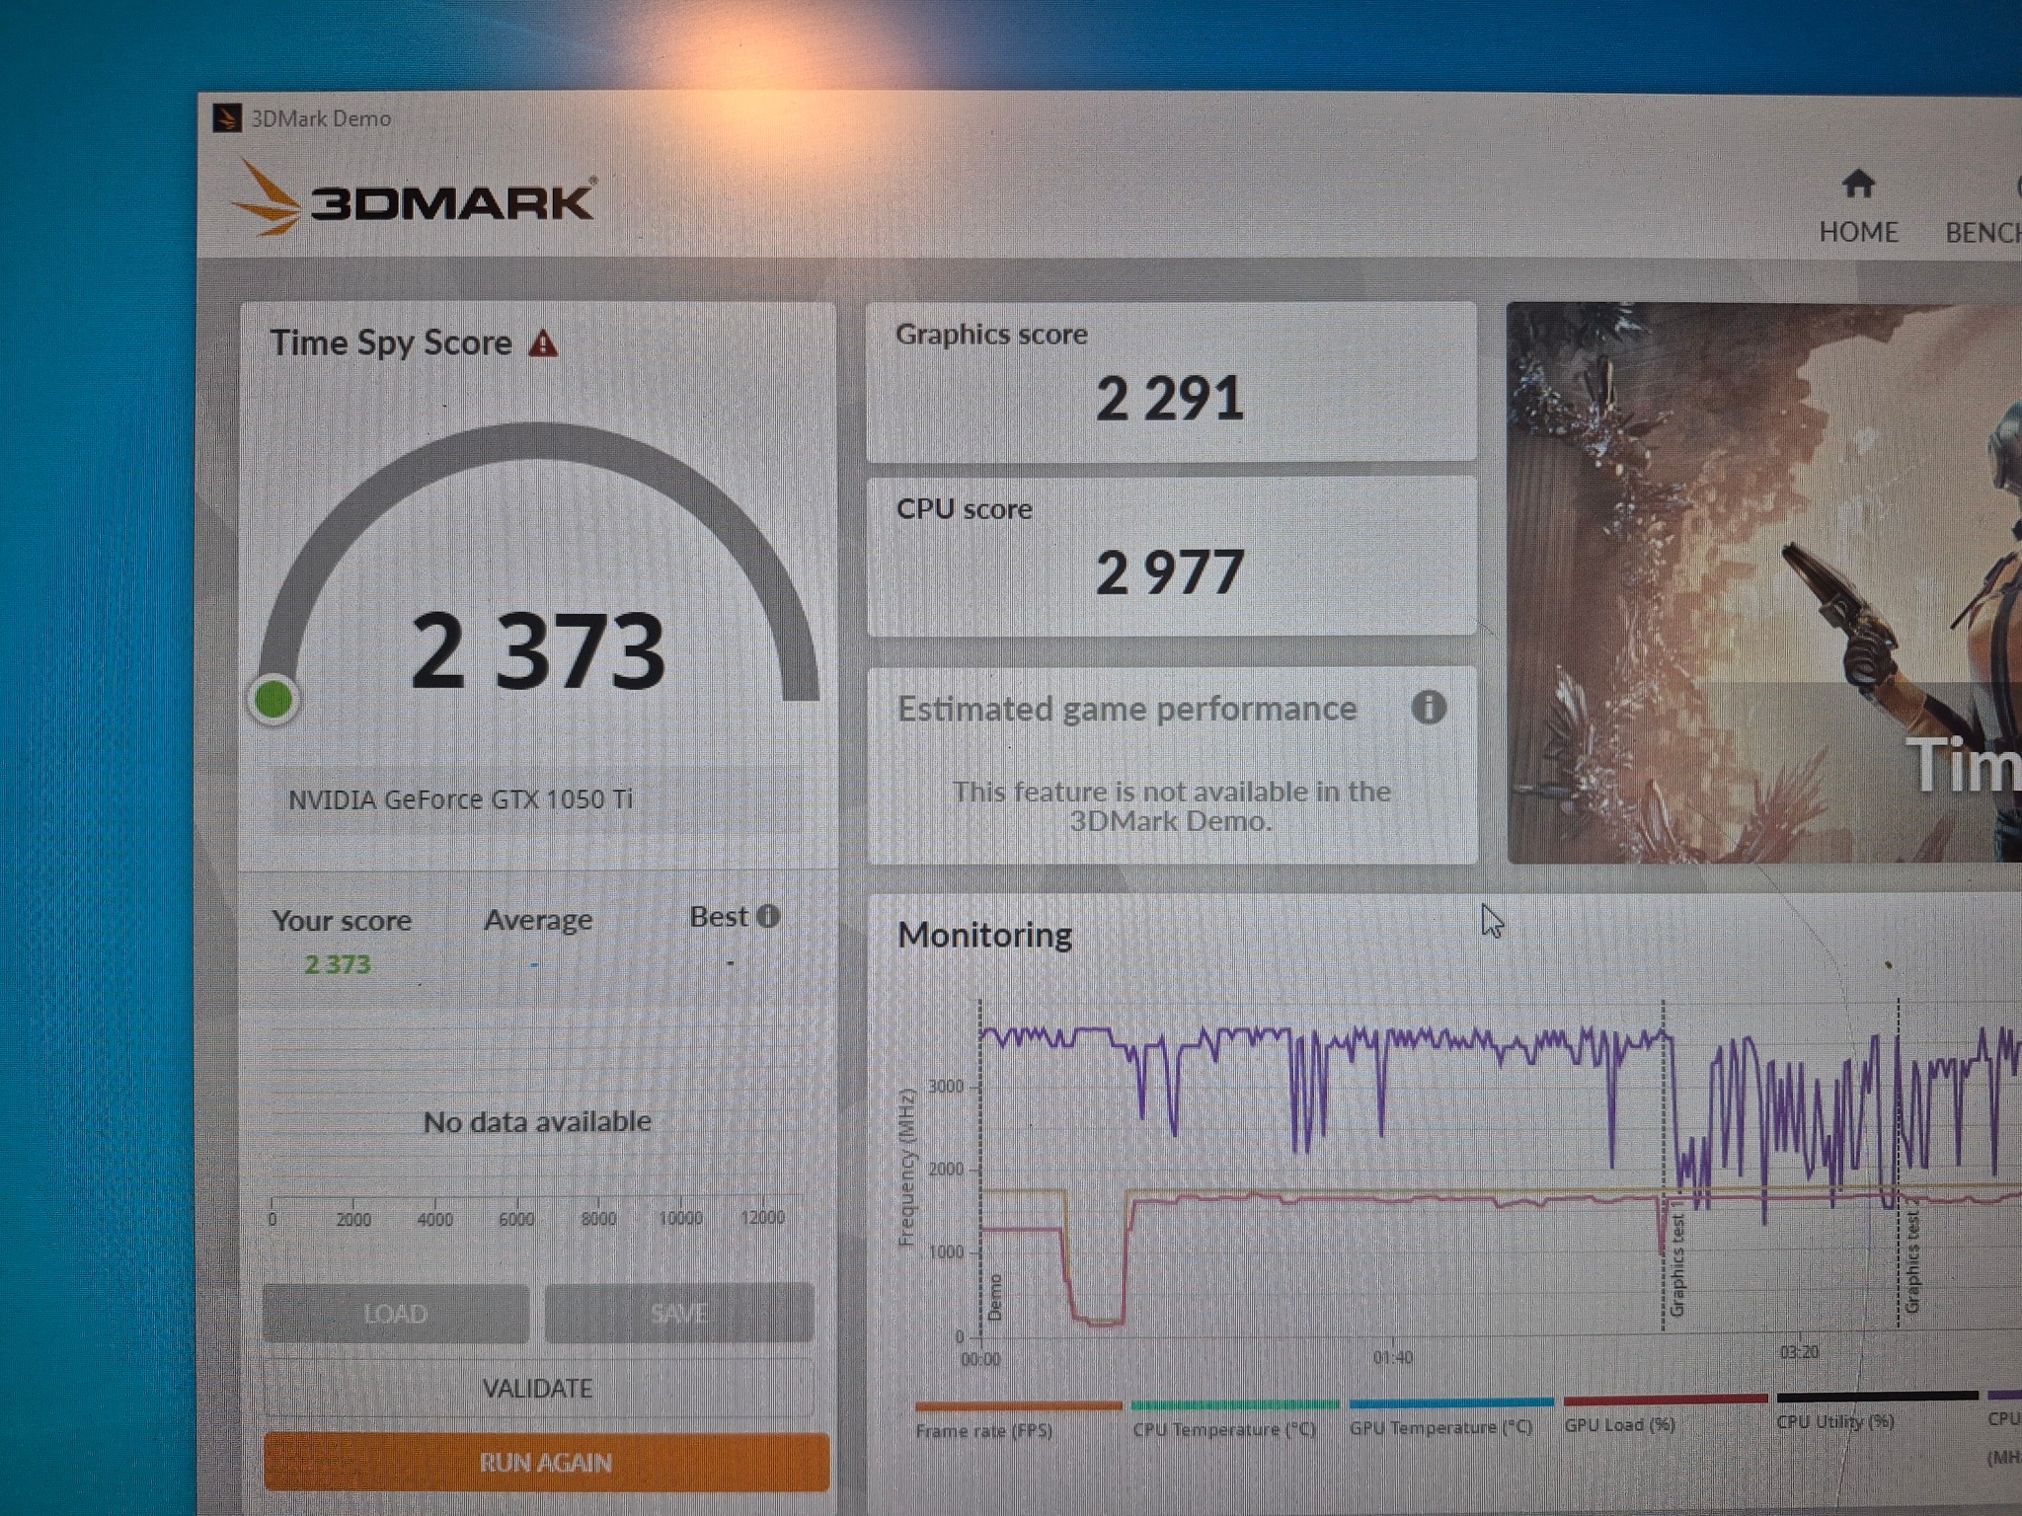Viewport: 2022px width, 1516px height.
Task: Open the Time Spy benchmark artwork thumbnail
Action: (x=1764, y=582)
